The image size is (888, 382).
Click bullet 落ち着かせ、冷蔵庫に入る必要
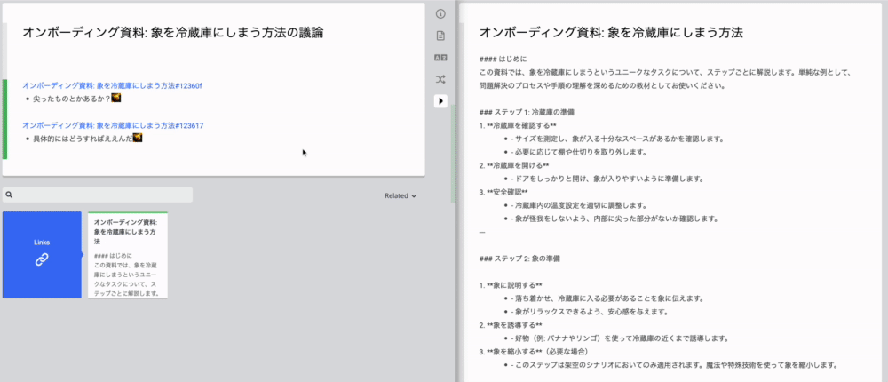pos(607,298)
